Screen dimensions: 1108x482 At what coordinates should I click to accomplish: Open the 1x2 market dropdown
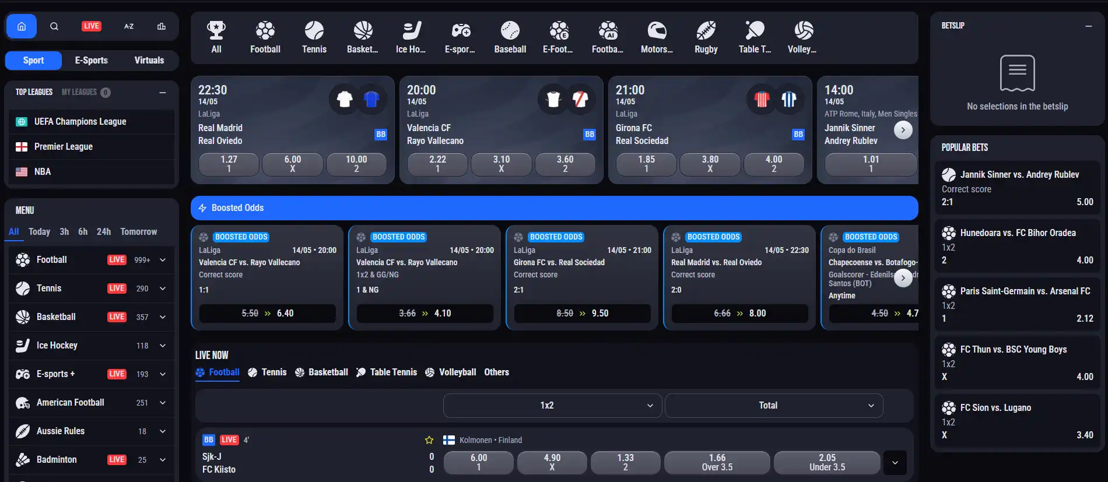552,406
